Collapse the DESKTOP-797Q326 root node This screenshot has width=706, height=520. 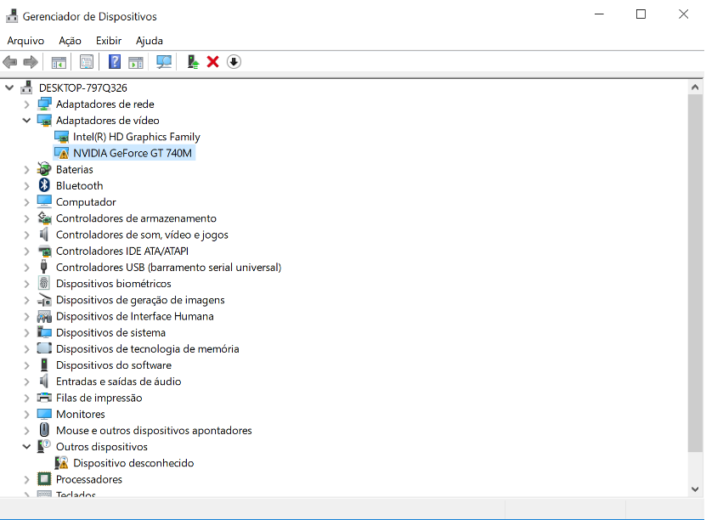pyautogui.click(x=9, y=88)
